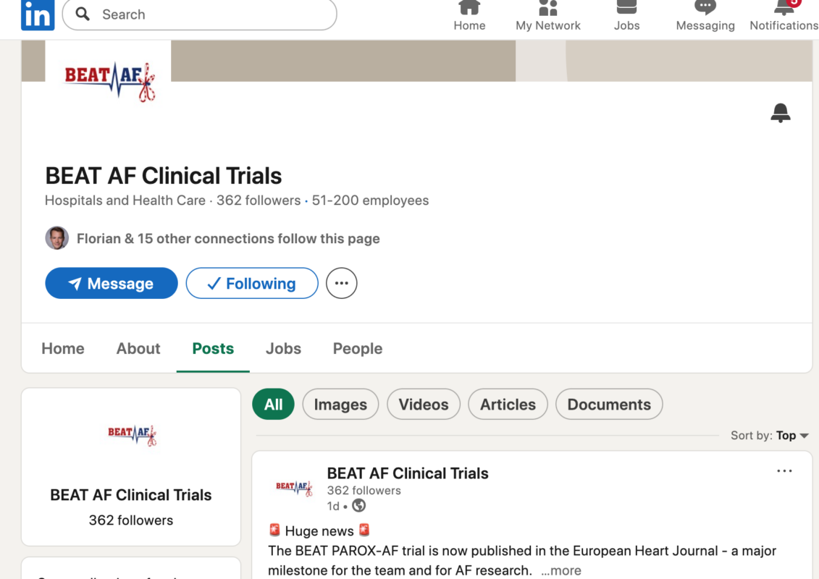Open the page's more actions ellipsis button
Screen dimensions: 819x579
coord(342,284)
